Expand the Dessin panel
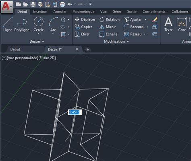 [37, 42]
